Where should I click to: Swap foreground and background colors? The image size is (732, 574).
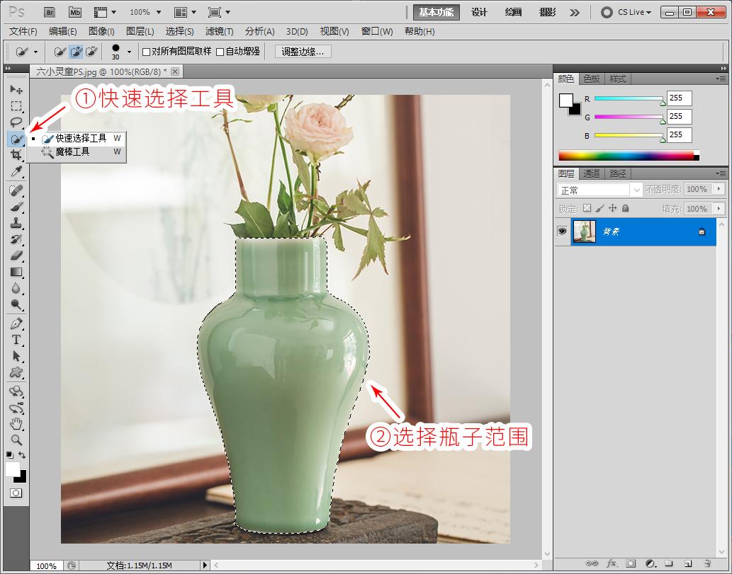pyautogui.click(x=22, y=454)
